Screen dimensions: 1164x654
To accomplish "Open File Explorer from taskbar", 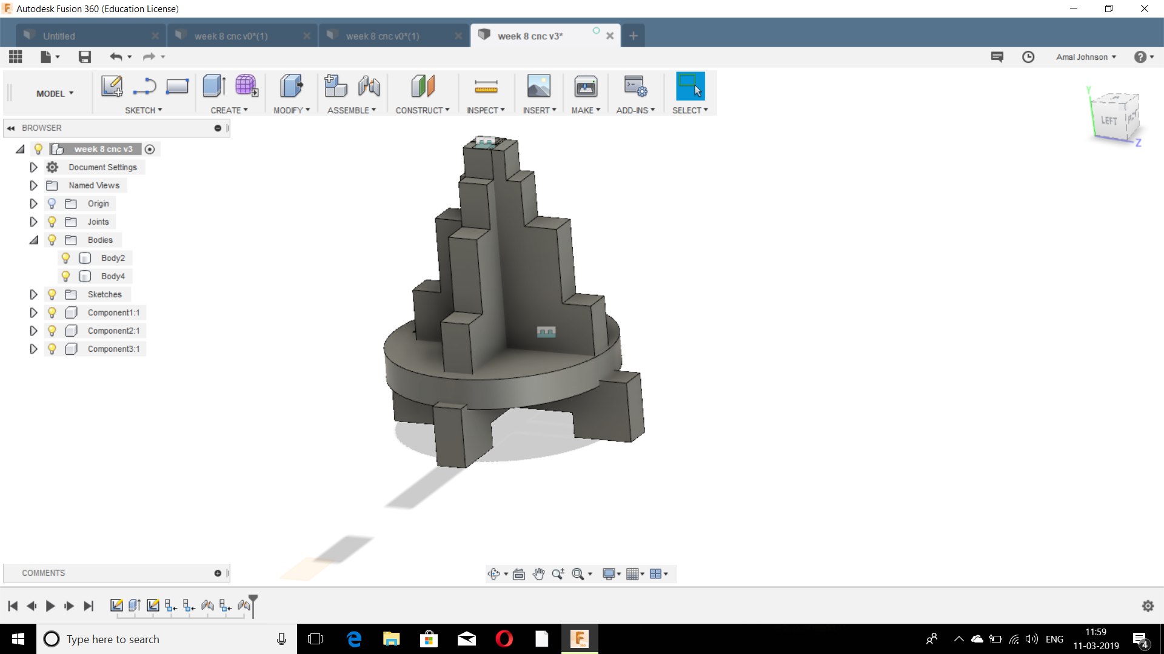I will point(391,639).
